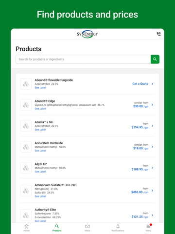Screen dimensions: 175x234
Task: Select the Ally® XP product title
Action: coord(41,164)
